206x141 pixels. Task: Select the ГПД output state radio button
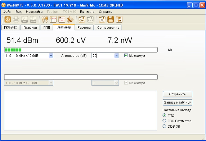[x=164, y=115]
